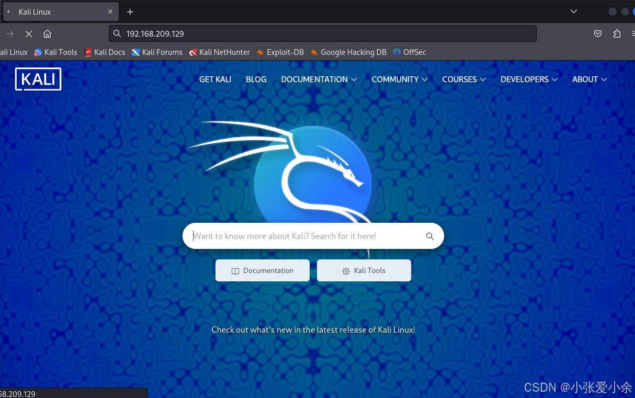Image resolution: width=635 pixels, height=398 pixels.
Task: Open BLOG in the site navigation
Action: point(256,79)
